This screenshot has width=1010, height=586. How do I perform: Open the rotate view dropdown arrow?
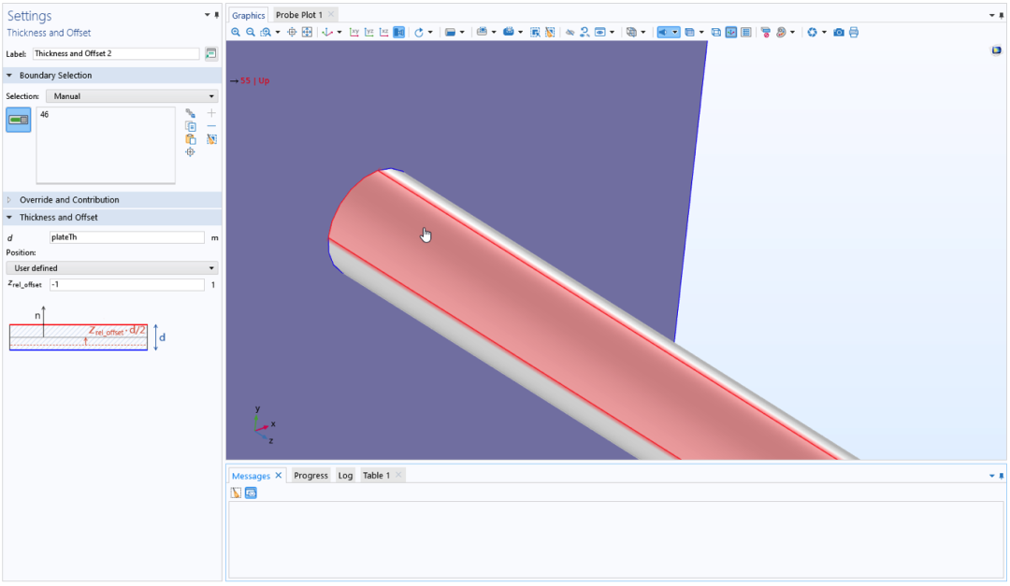click(430, 32)
